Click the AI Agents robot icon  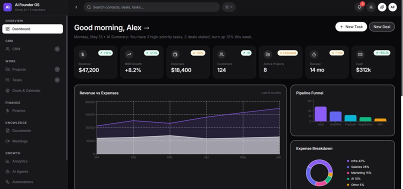tap(7, 171)
